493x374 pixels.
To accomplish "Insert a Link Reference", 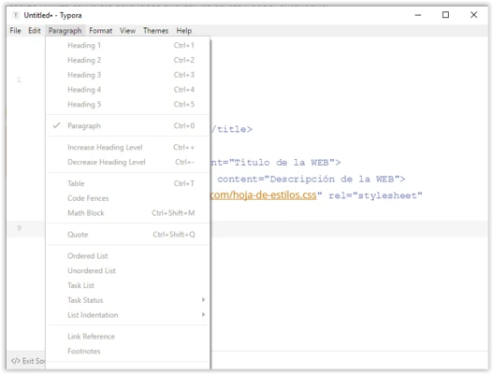I will (x=128, y=337).
